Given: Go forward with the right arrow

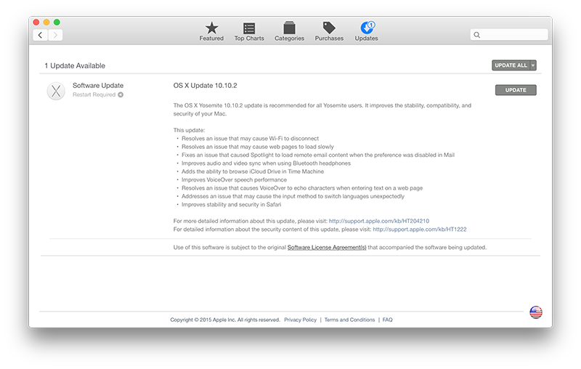Looking at the screenshot, I should [x=55, y=35].
